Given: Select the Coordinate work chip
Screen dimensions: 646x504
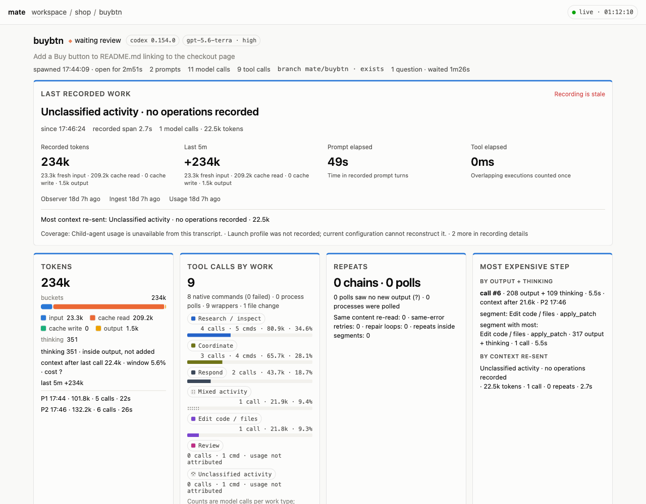Looking at the screenshot, I should (212, 346).
